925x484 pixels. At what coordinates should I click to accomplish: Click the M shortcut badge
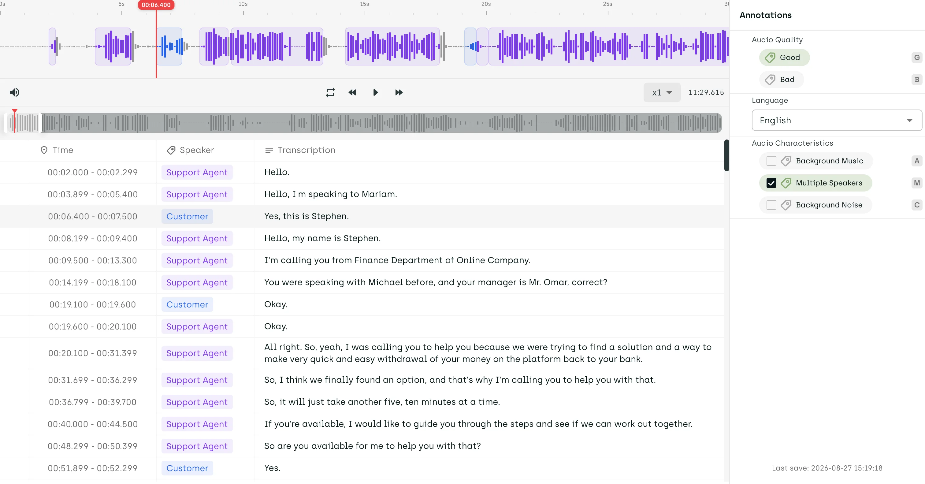coord(917,183)
